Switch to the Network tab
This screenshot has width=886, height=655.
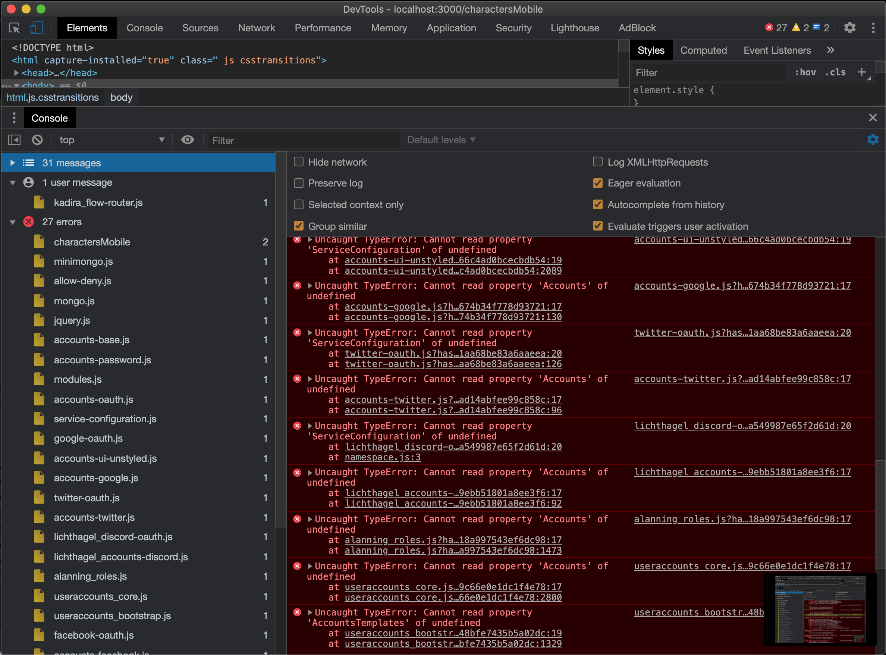coord(257,28)
